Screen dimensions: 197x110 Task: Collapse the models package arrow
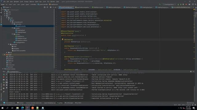pos(12,28)
